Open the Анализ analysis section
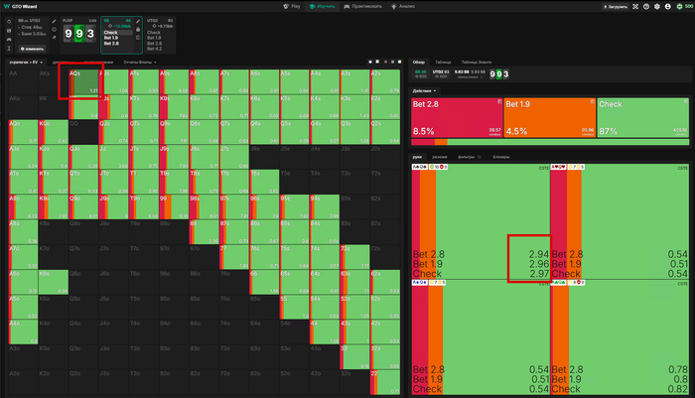 click(402, 6)
